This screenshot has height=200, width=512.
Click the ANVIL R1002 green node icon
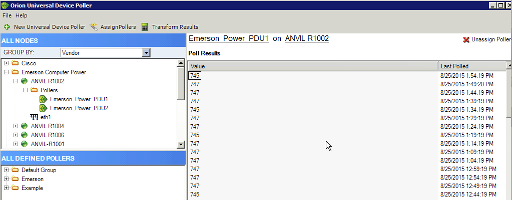click(x=25, y=81)
